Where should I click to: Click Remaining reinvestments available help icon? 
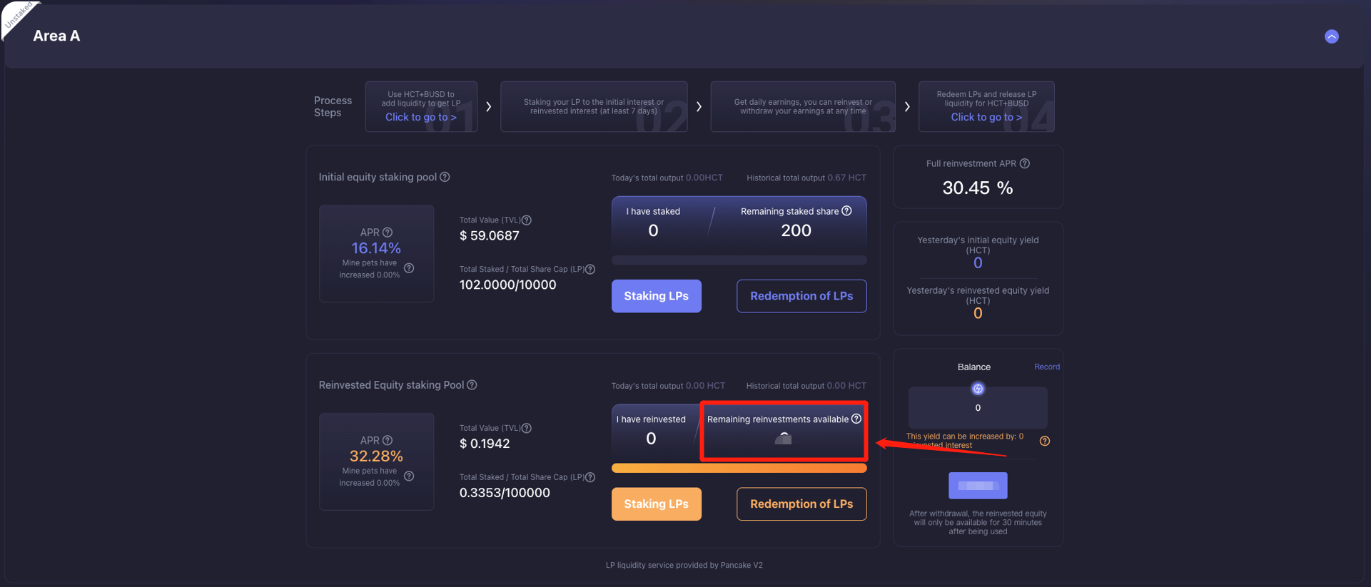[x=856, y=419]
